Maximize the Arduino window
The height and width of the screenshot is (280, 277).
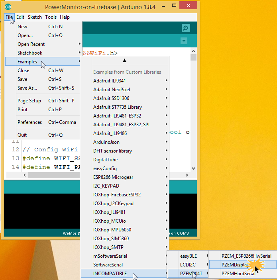[x=174, y=6]
